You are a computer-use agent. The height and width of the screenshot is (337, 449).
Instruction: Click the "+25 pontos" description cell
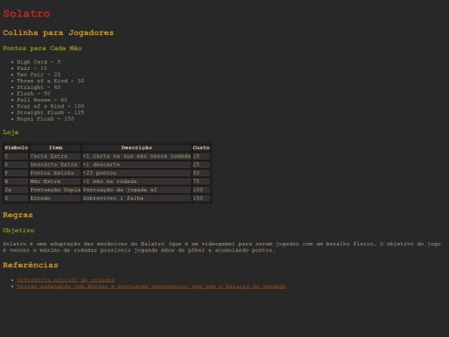[x=136, y=173]
